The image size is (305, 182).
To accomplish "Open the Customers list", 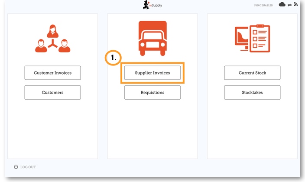I will [52, 92].
